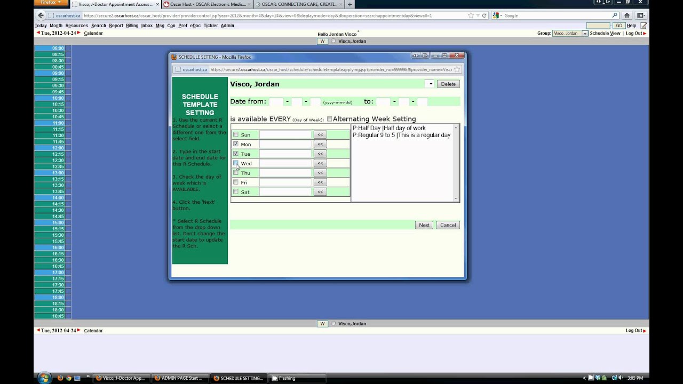Open Flashing taskbar button
Image resolution: width=683 pixels, height=384 pixels.
(296, 378)
